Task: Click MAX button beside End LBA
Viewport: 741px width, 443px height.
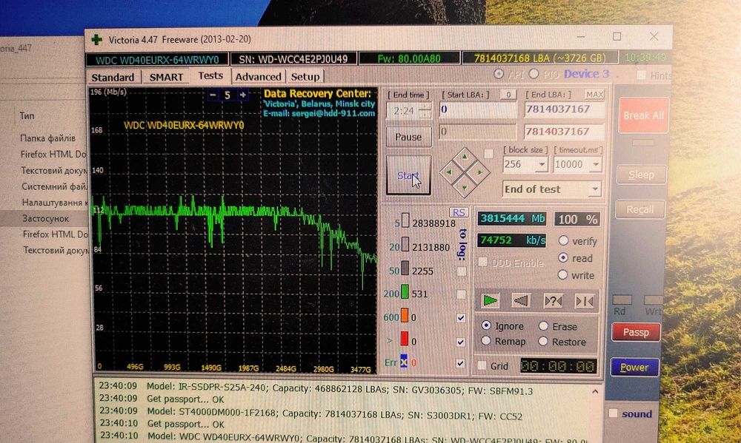Action: pos(594,95)
